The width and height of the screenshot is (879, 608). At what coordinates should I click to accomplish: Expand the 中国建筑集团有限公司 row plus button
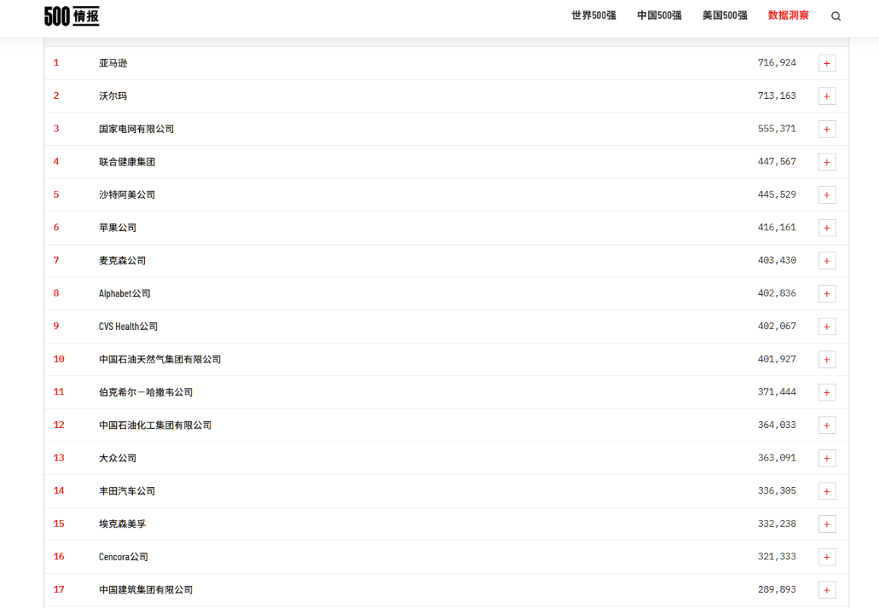(827, 590)
